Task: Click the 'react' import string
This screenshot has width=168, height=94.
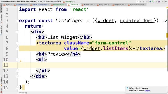Action: click(x=79, y=9)
